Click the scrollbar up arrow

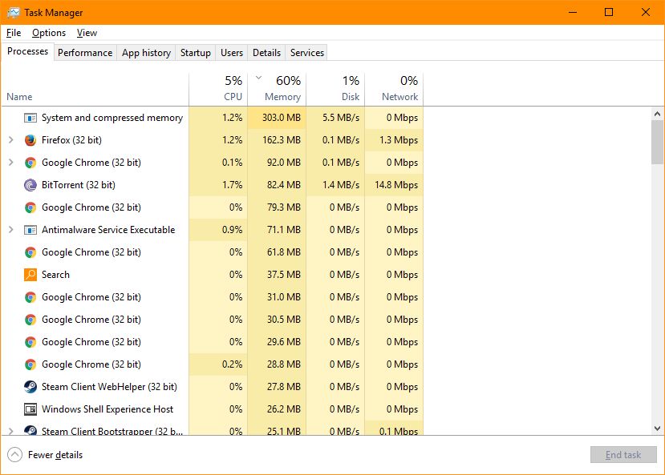tap(657, 114)
